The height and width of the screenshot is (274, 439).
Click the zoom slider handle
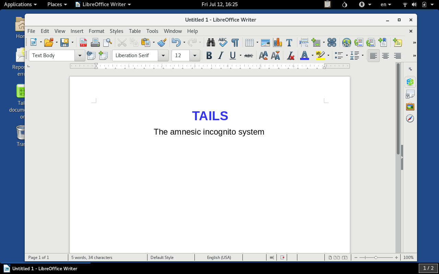(x=376, y=258)
